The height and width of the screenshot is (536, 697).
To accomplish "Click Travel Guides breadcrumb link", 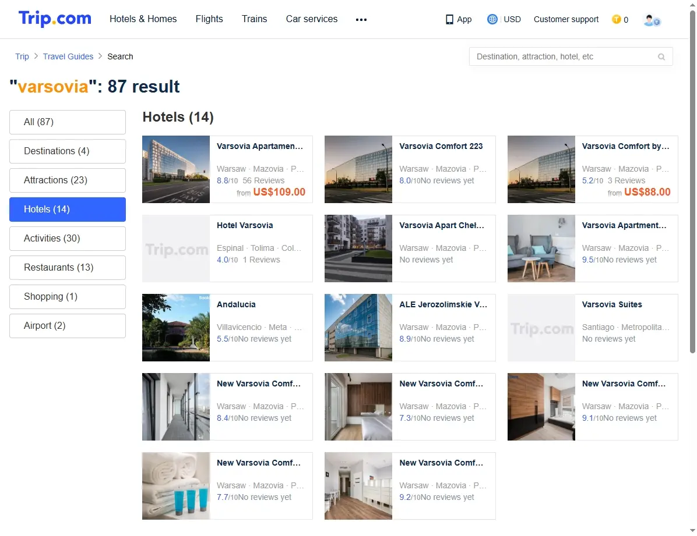I will coord(68,56).
